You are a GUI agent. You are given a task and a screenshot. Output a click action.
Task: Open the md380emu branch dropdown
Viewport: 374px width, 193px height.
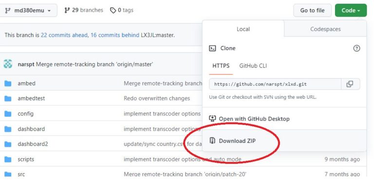(x=28, y=11)
